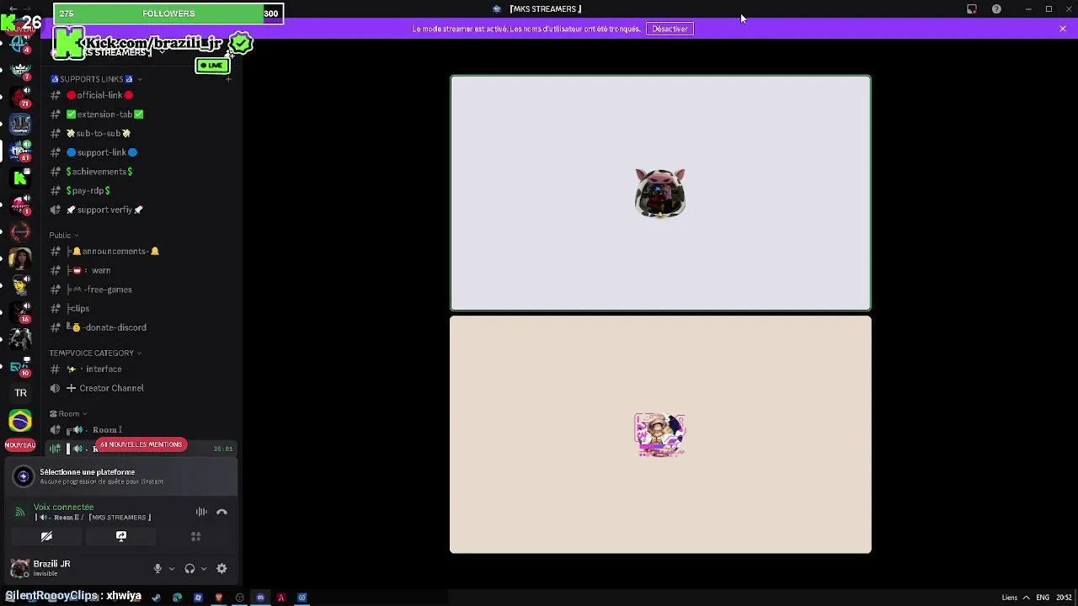This screenshot has width=1078, height=606.
Task: Click the Désactiver streamer mode button
Action: (x=670, y=29)
